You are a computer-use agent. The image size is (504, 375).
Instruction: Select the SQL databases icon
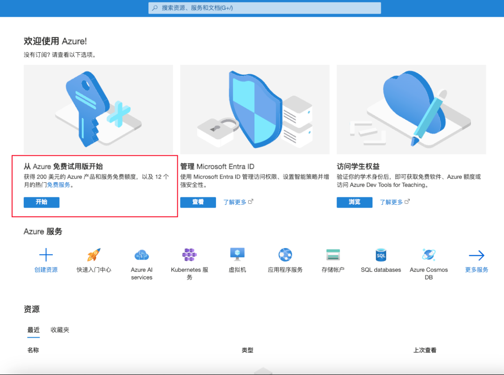coord(380,255)
